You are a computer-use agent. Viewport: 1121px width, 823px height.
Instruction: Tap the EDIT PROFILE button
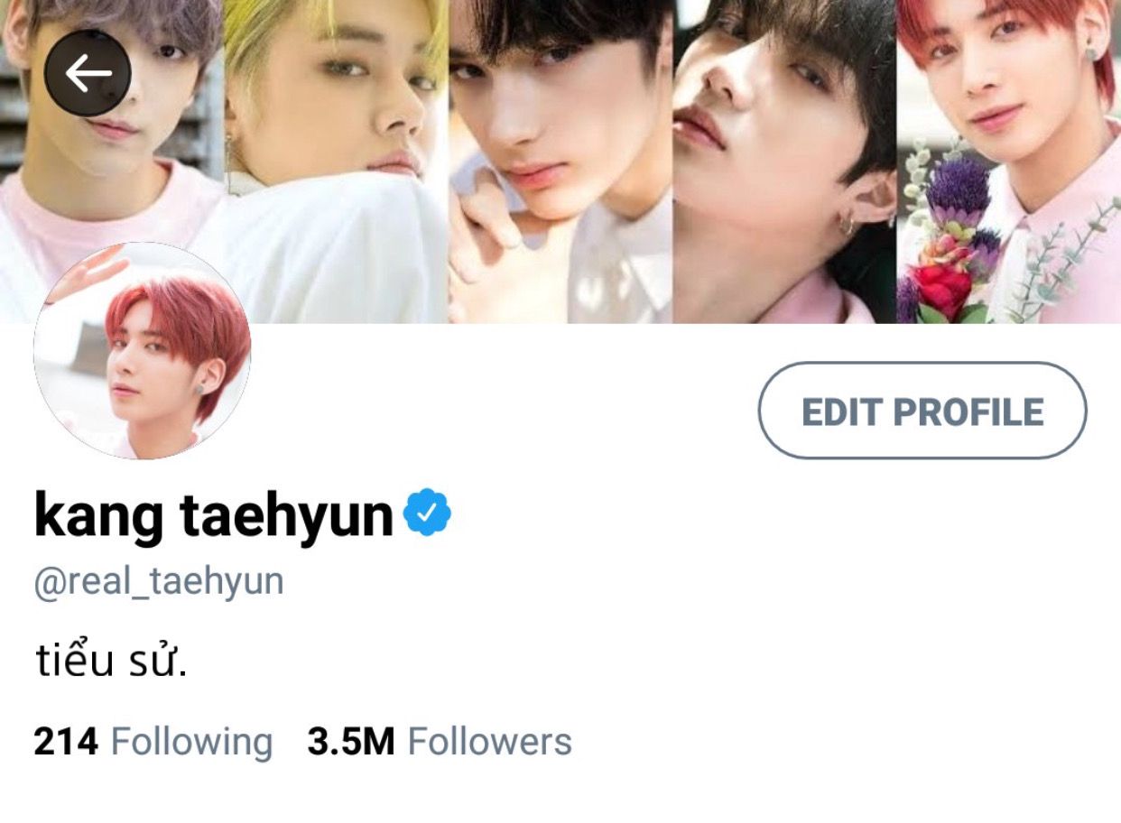922,411
